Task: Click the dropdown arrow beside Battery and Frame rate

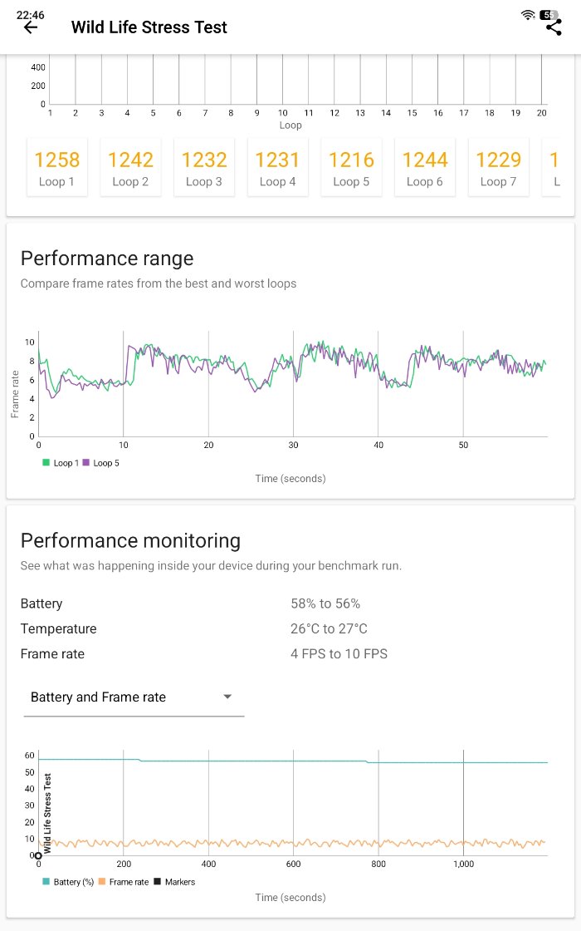Action: [x=227, y=697]
